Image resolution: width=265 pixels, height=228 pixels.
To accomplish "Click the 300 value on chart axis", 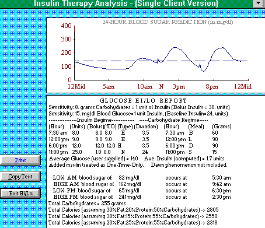I will tap(66, 39).
